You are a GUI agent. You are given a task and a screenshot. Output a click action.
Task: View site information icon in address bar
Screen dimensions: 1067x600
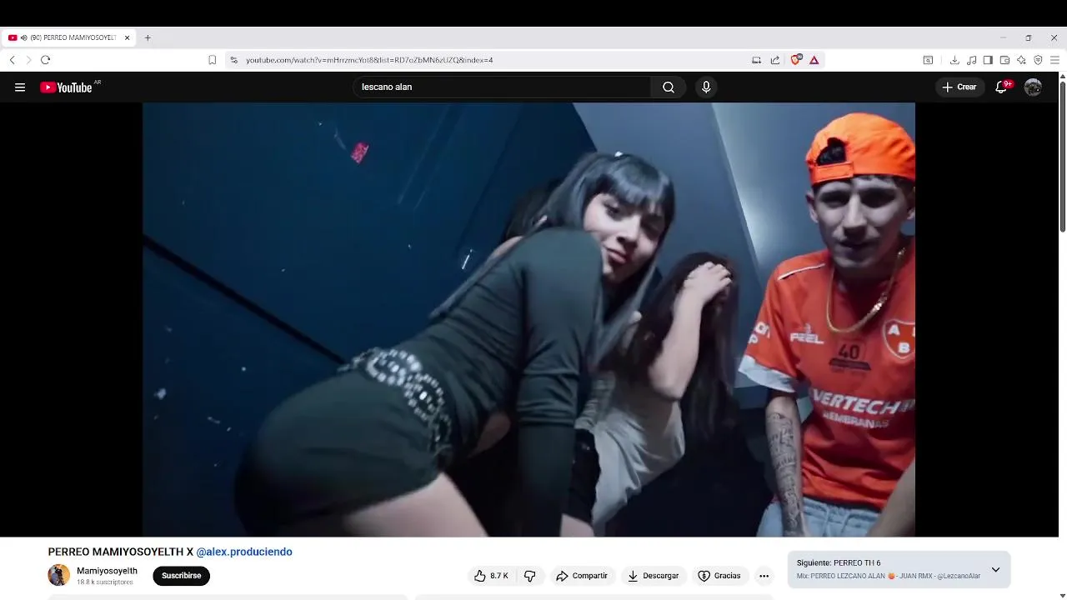[234, 60]
